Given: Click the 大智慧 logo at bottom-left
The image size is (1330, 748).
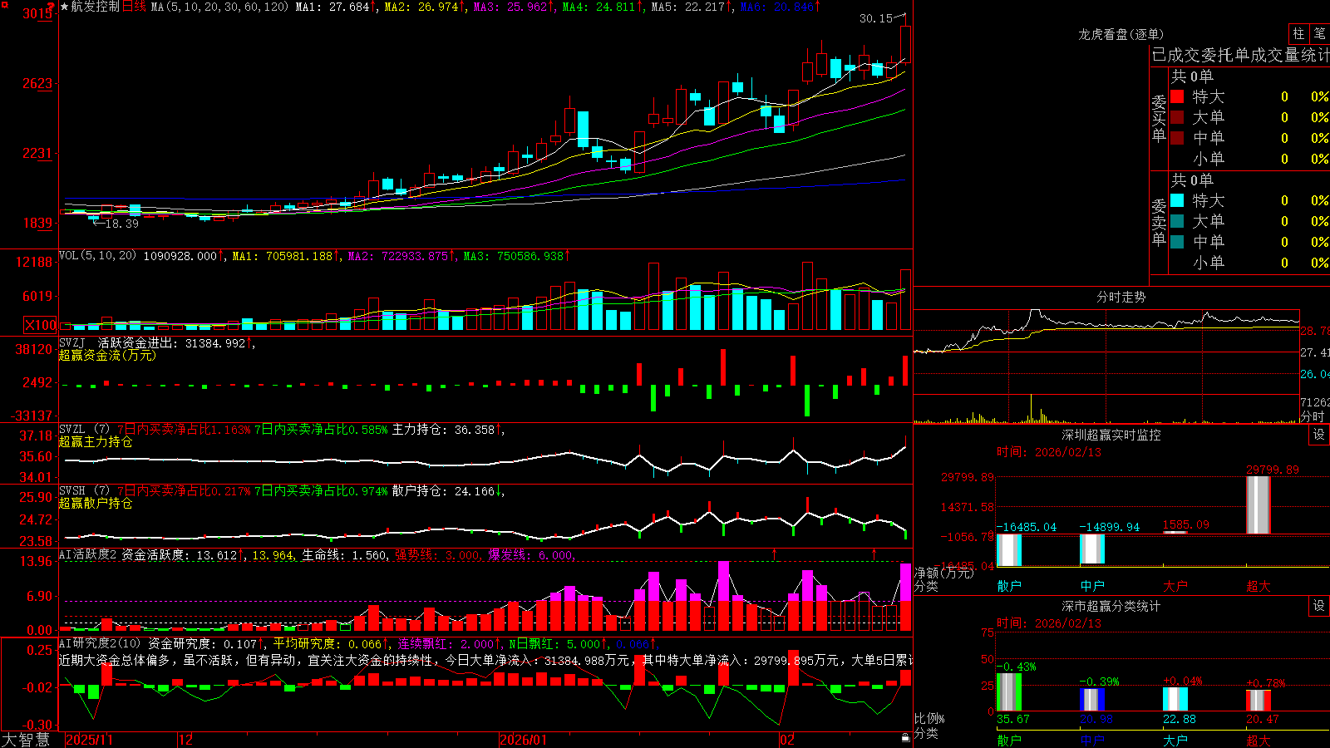Looking at the screenshot, I should [x=26, y=740].
